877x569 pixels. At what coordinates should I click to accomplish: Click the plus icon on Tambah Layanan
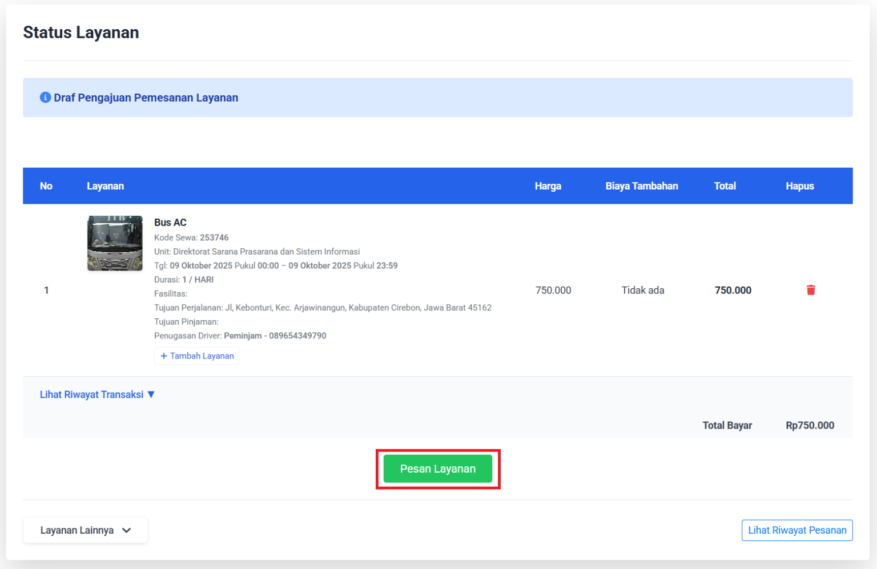point(164,356)
